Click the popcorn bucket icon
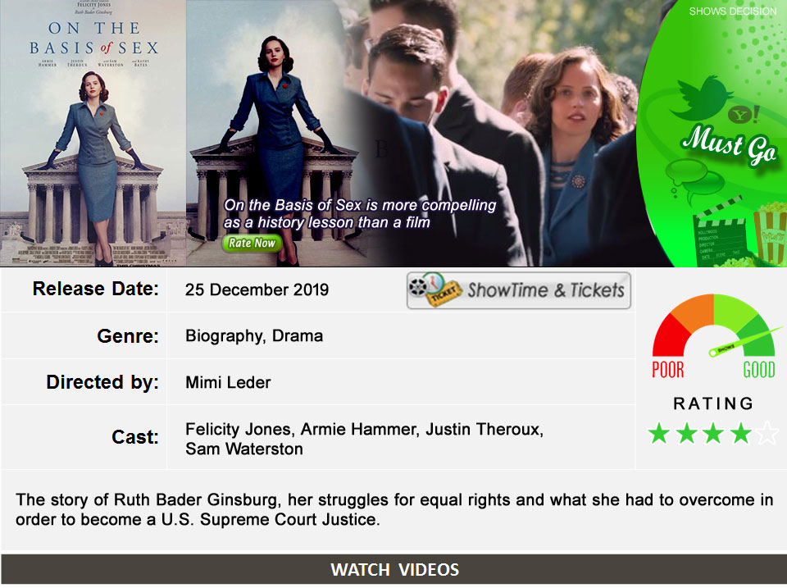Image resolution: width=787 pixels, height=588 pixels. coord(771,233)
